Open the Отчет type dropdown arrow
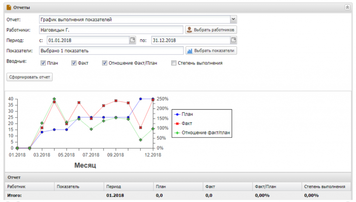Viewport: 356px width, 202px height. click(x=233, y=19)
